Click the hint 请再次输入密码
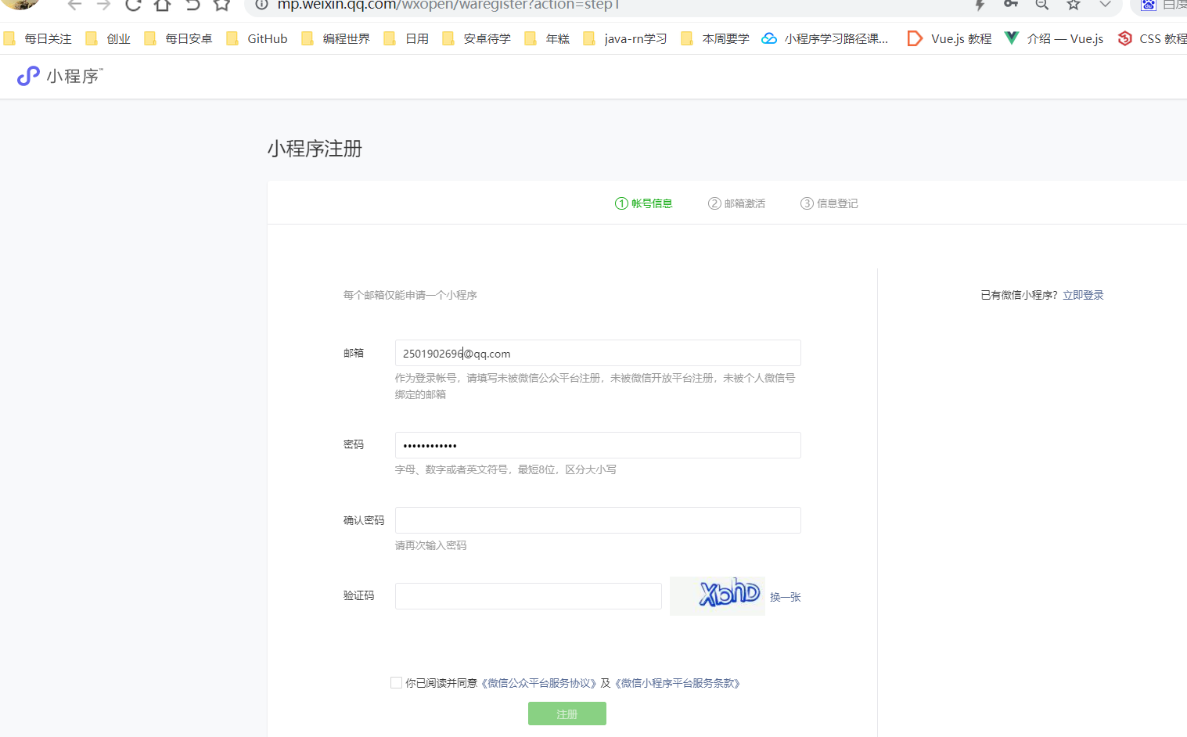Screen dimensions: 1187x737 point(430,545)
